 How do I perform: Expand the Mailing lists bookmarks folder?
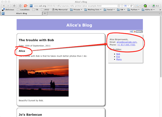click(x=94, y=9)
